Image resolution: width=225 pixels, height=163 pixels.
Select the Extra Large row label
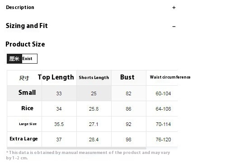(x=23, y=139)
